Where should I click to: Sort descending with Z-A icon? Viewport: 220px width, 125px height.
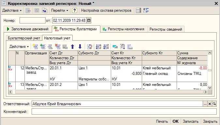click(x=106, y=47)
